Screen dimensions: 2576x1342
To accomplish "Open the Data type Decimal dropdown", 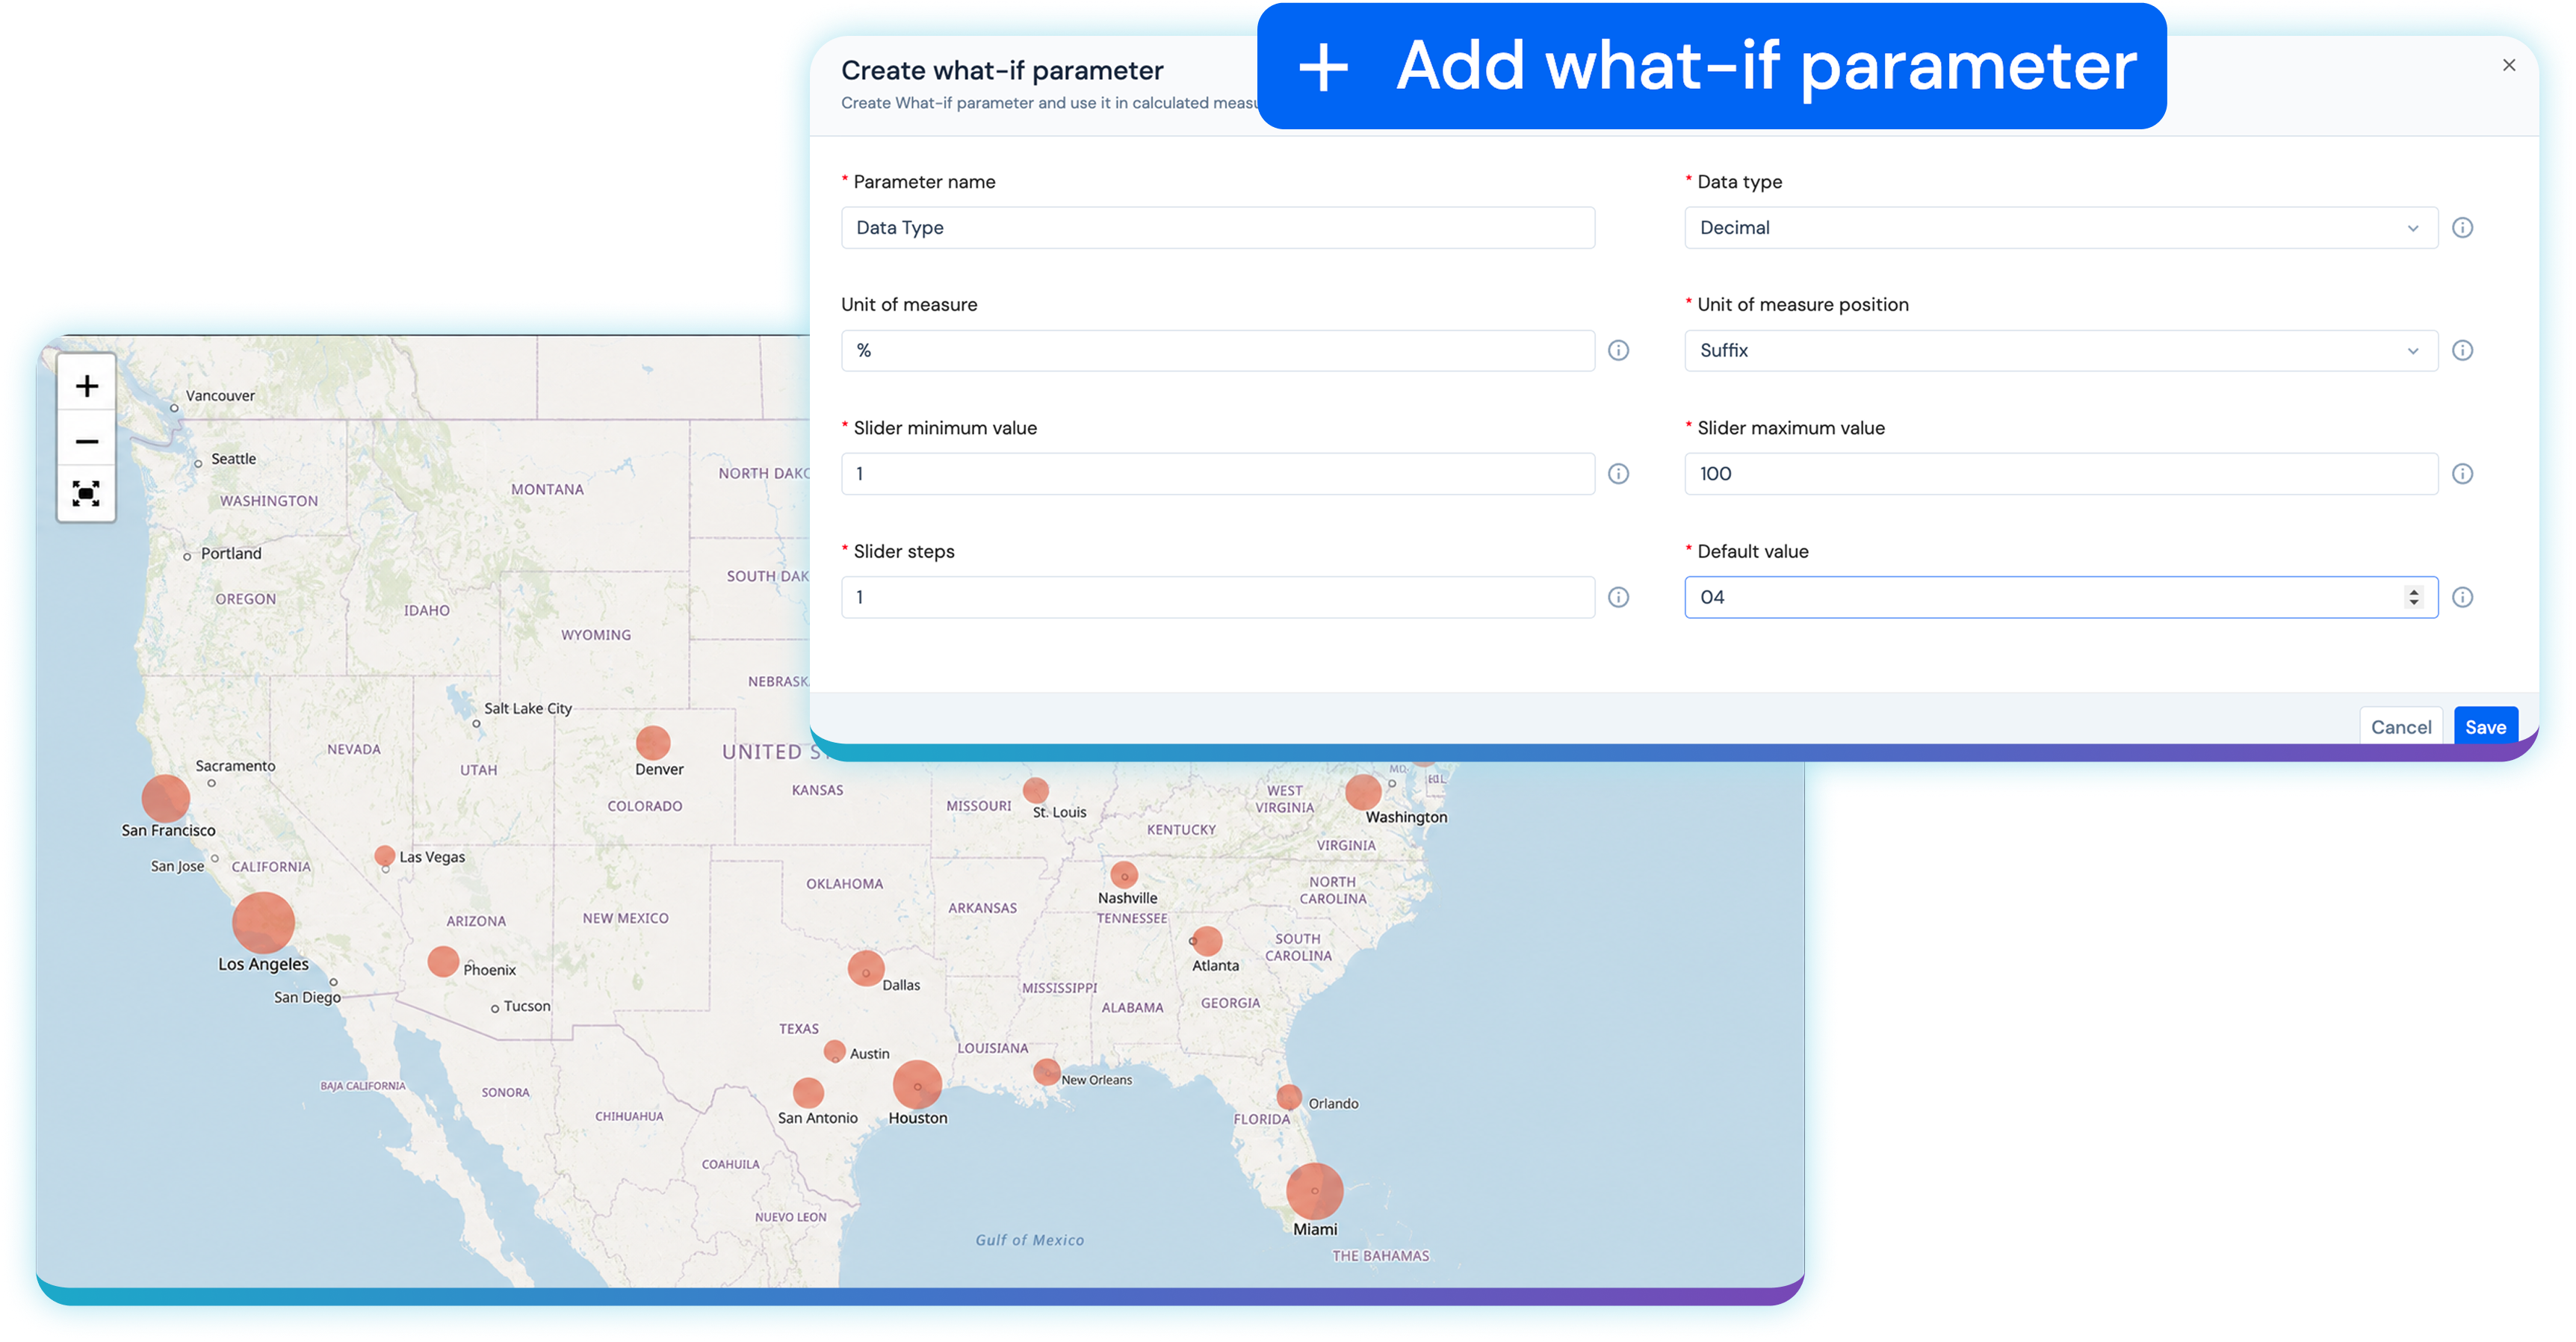I will click(2061, 228).
